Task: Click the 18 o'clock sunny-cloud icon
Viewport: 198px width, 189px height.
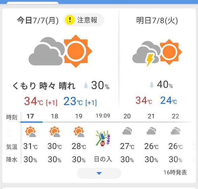Action: click(54, 132)
